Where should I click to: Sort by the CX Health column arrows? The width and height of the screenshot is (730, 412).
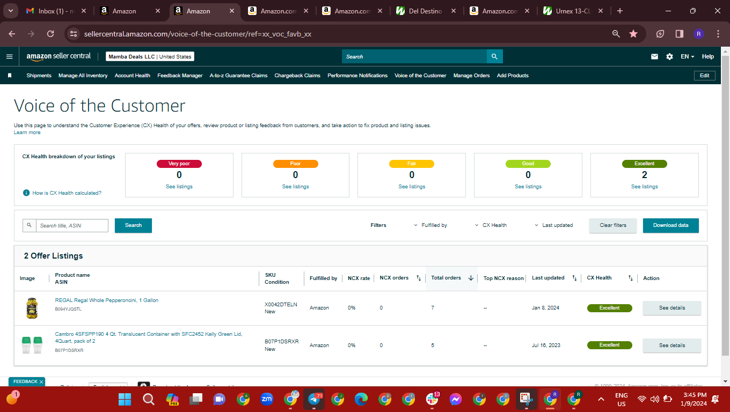[631, 278]
